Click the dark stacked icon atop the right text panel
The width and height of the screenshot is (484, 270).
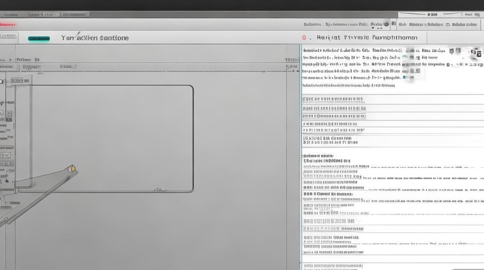click(479, 53)
